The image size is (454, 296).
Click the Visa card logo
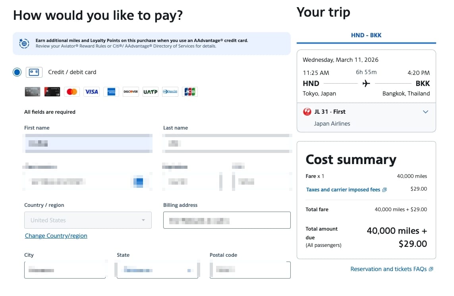(92, 92)
